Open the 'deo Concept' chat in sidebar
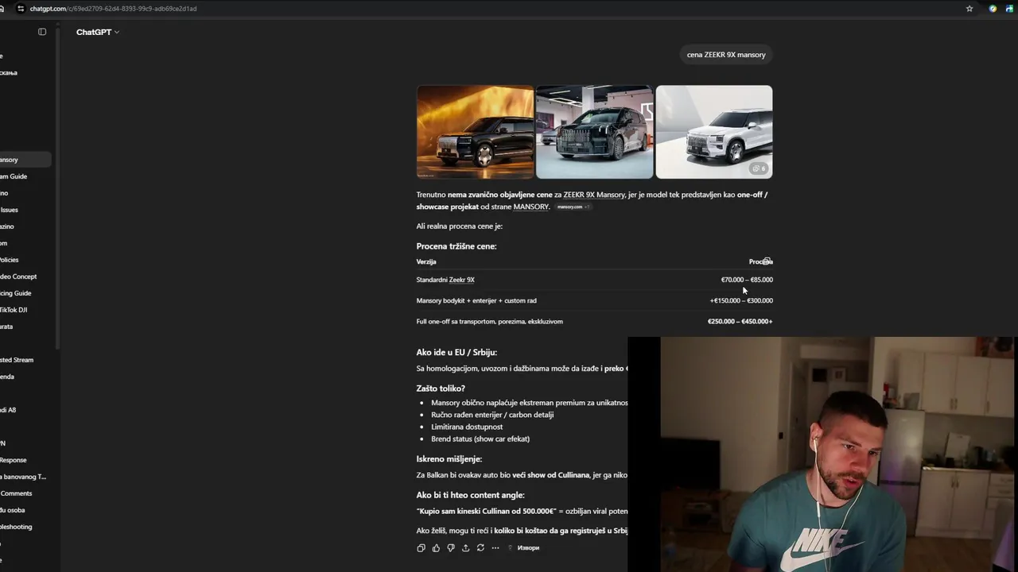Screen dimensions: 1018x572 [x=24, y=276]
